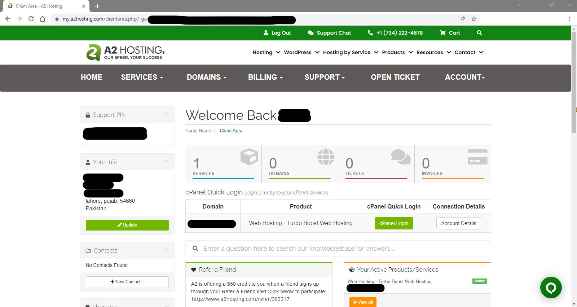Click the green cPanel Login button
This screenshot has height=307, width=577.
pos(394,223)
